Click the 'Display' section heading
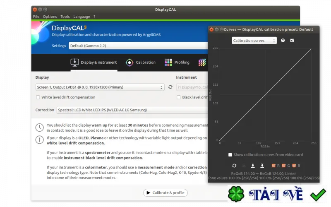Image resolution: width=331 pixels, height=207 pixels. pyautogui.click(x=42, y=77)
